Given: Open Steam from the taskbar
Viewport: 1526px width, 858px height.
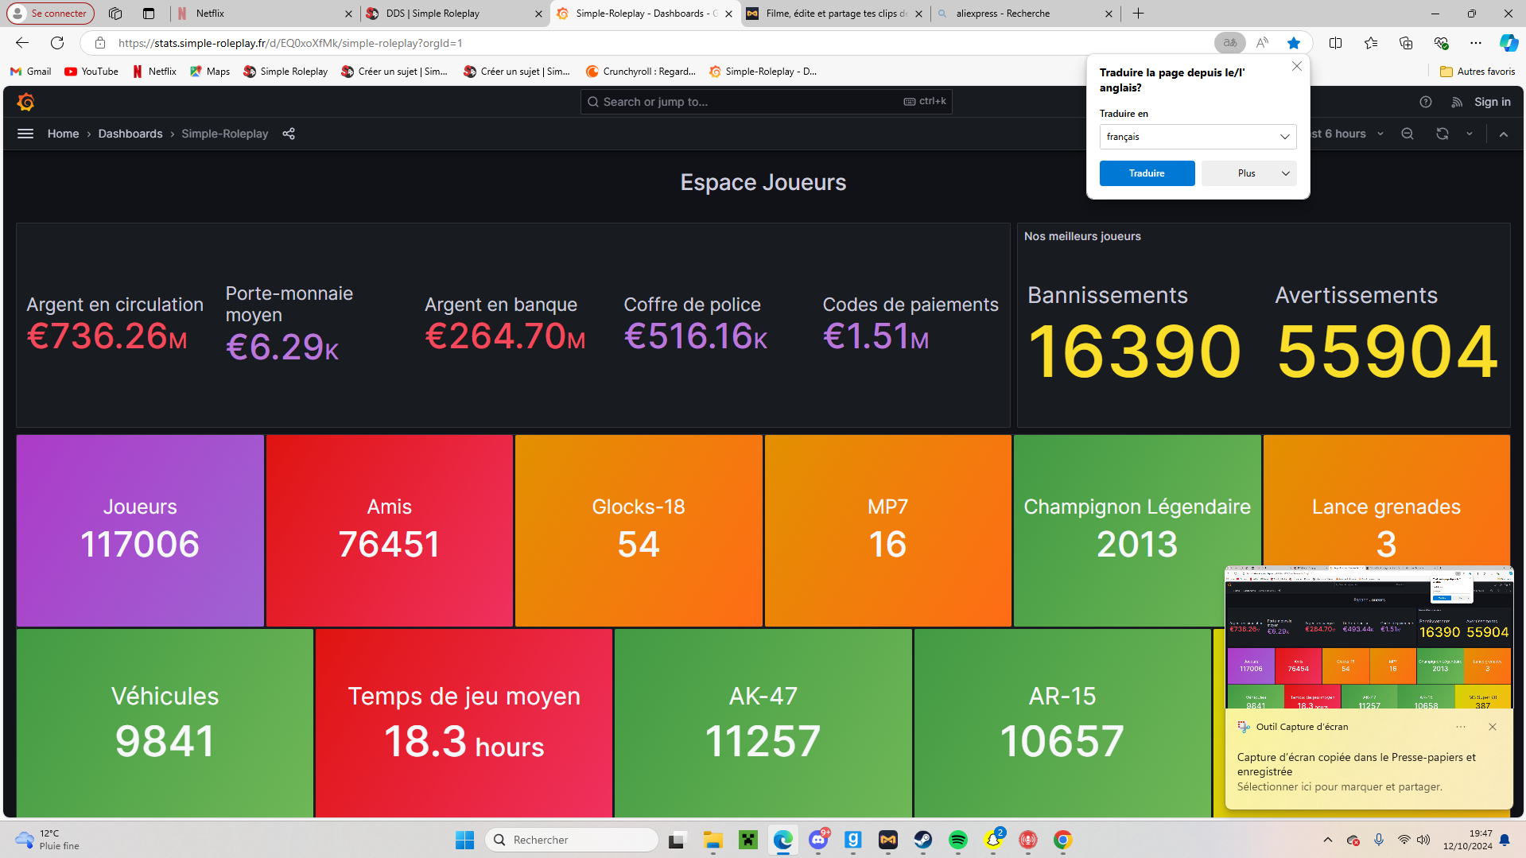Looking at the screenshot, I should tap(923, 840).
